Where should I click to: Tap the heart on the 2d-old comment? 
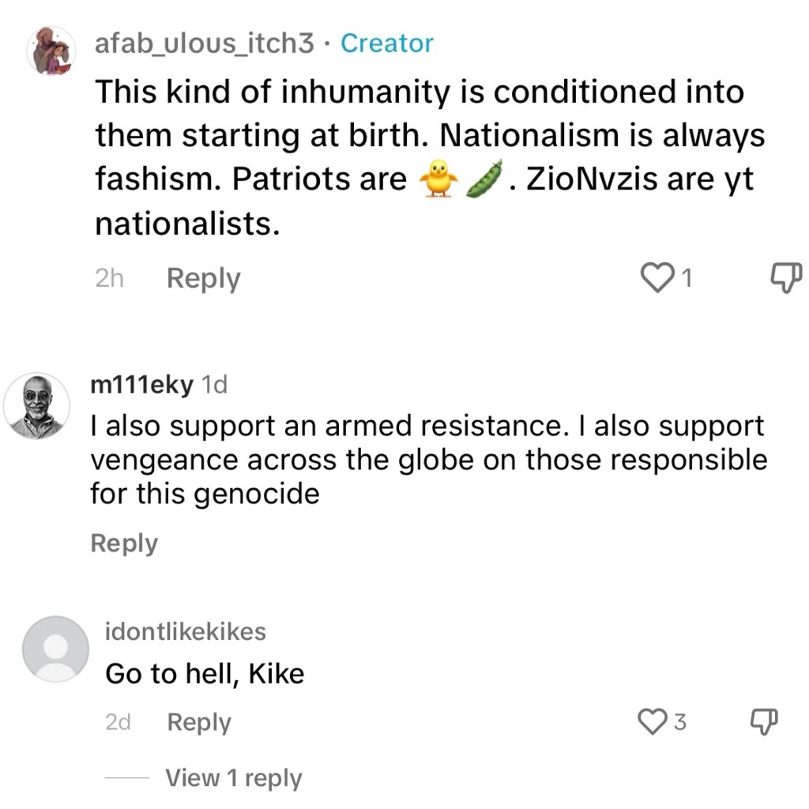pos(652,721)
